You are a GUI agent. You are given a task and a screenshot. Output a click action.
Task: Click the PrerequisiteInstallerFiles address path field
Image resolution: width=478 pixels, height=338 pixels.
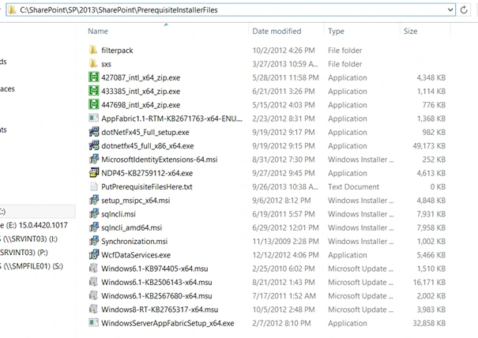click(x=231, y=9)
